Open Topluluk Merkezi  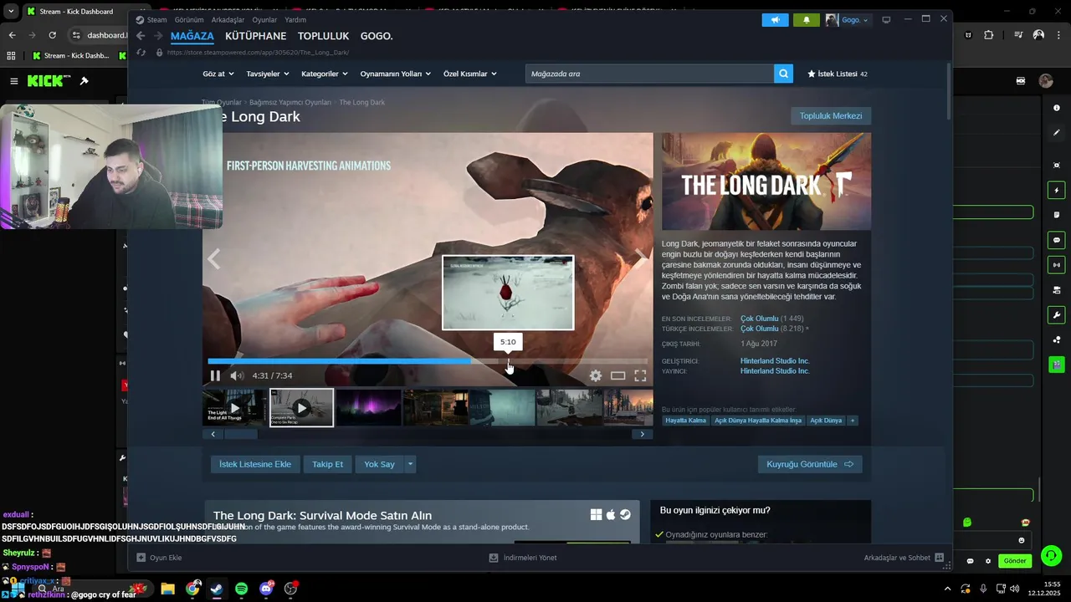pyautogui.click(x=831, y=115)
